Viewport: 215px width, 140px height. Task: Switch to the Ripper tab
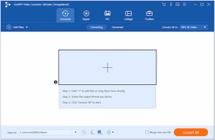(86, 15)
